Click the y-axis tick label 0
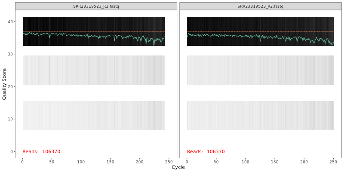The width and height of the screenshot is (344, 172). coord(12,151)
